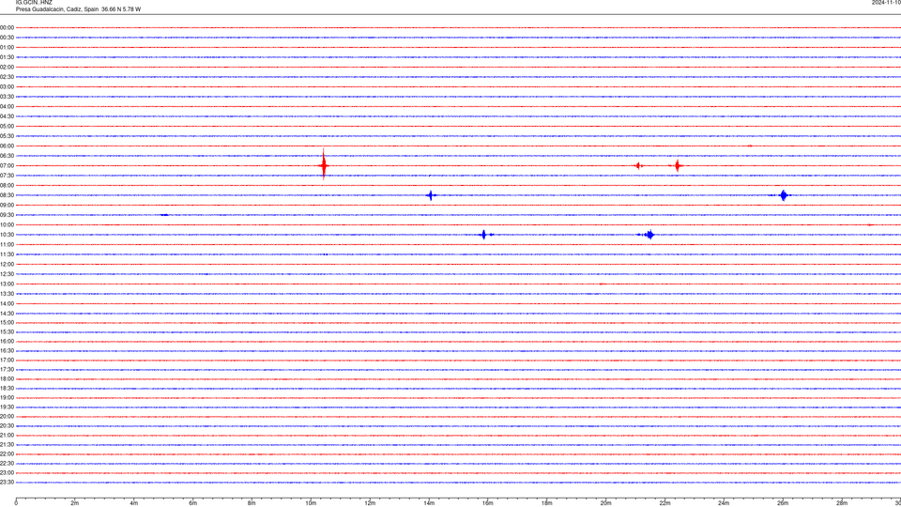Click the 26m tick label on the time axis
This screenshot has height=507, width=901.
pos(783,503)
